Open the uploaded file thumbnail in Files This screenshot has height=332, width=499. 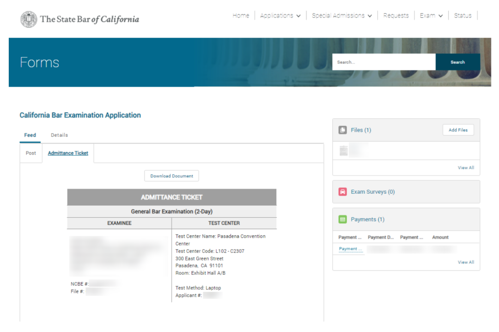point(344,151)
